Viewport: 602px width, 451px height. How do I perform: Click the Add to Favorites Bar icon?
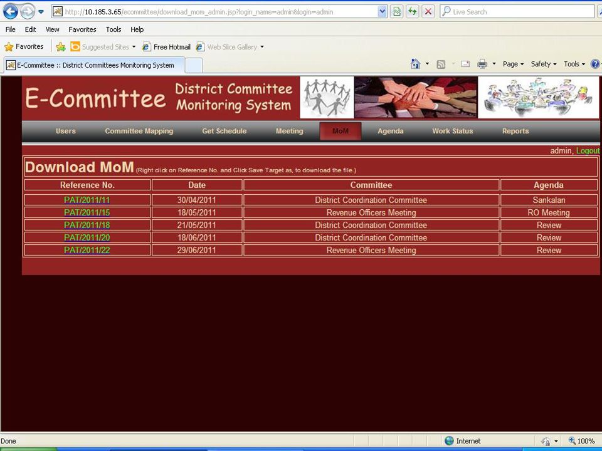[x=61, y=47]
